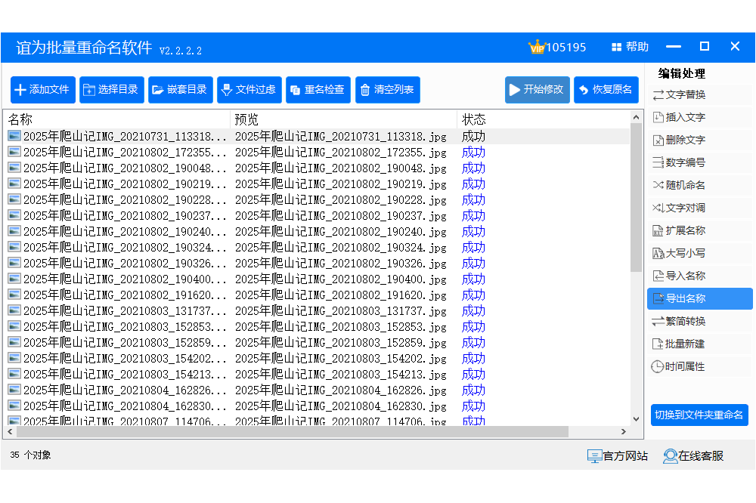Click the 嵌套目录 nested folder button
756x503 pixels.
180,90
